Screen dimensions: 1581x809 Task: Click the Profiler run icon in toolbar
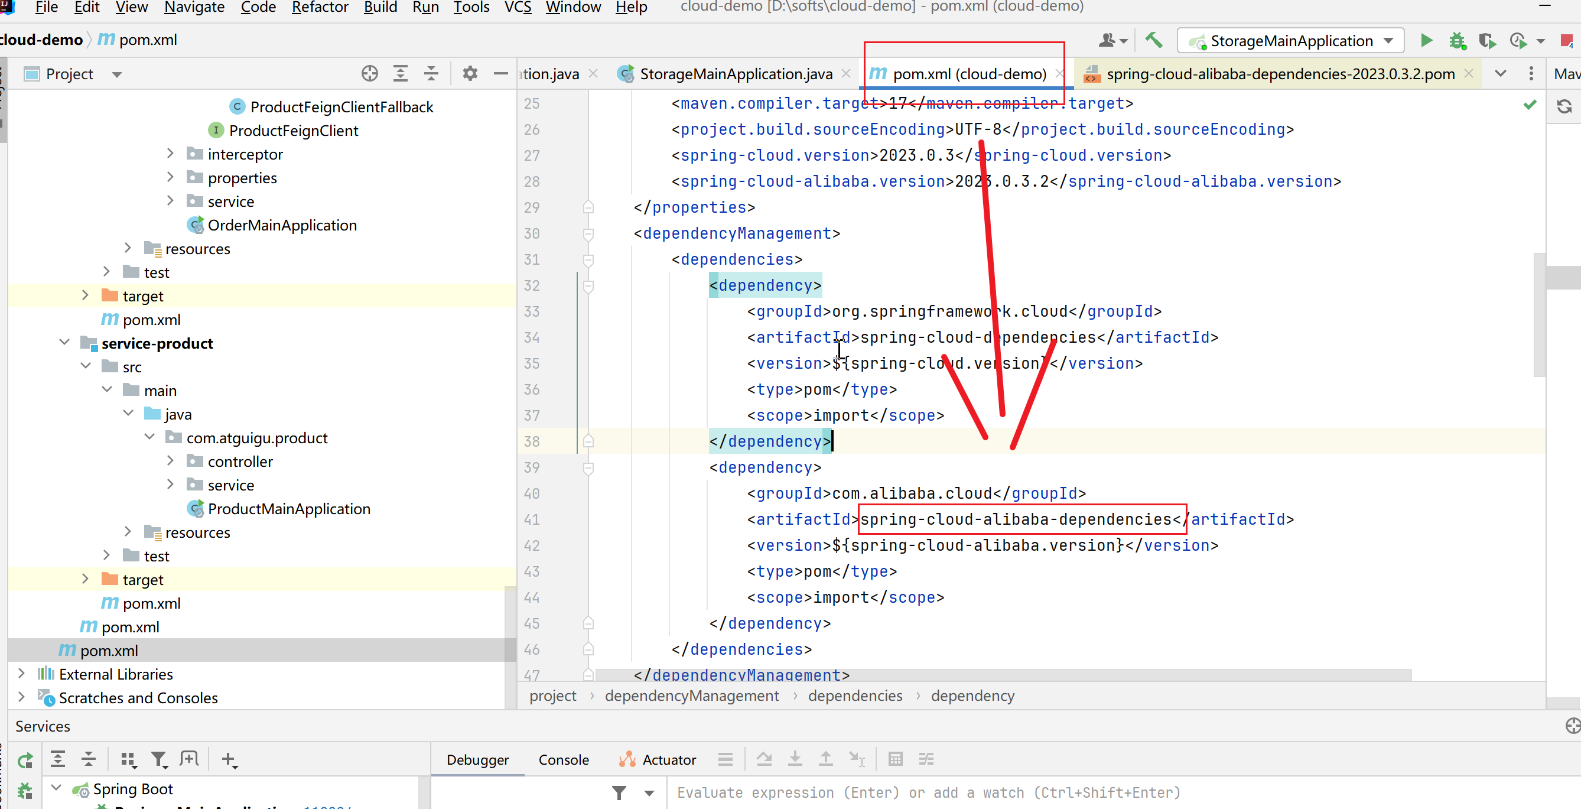(x=1518, y=41)
